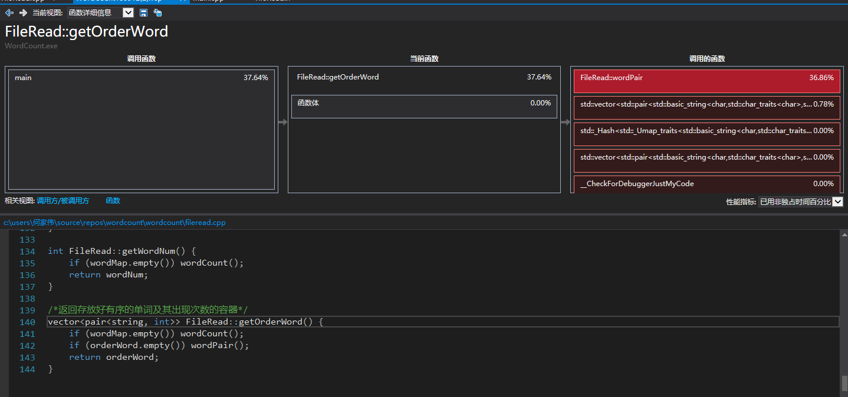Click the 调用的函数 column header
848x397 pixels.
pos(706,59)
